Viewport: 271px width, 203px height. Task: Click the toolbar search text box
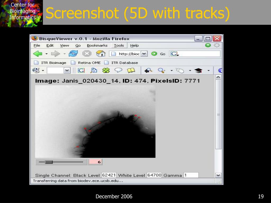click(x=55, y=70)
